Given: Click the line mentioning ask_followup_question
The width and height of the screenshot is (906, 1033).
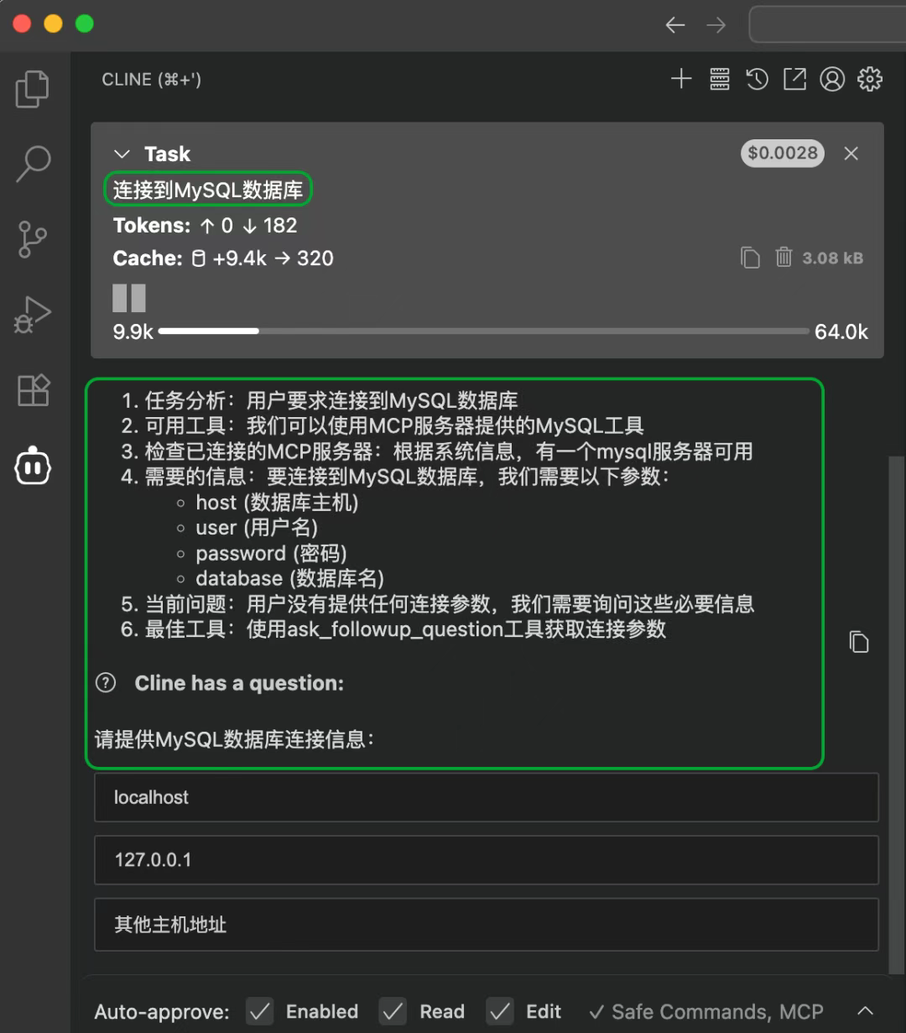Looking at the screenshot, I should [393, 629].
